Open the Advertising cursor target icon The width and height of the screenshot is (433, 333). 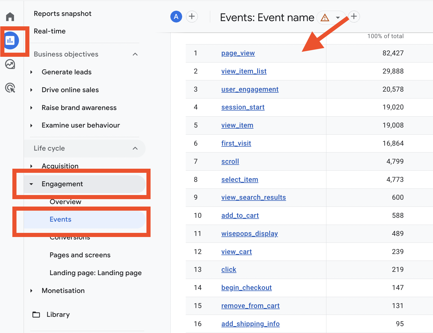[10, 88]
